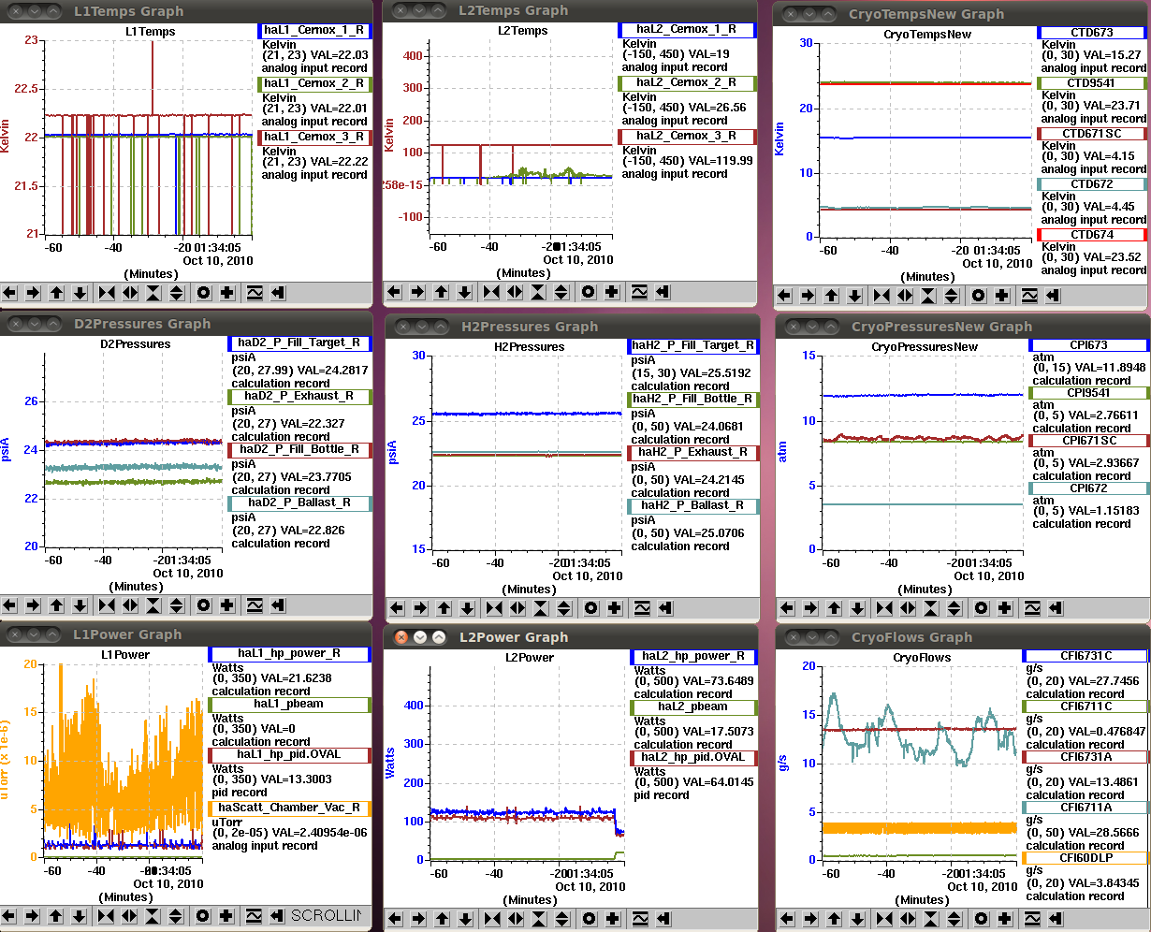Click the up arrow in CryoPressuresNew Graph toolbar
The width and height of the screenshot is (1151, 932).
(x=834, y=608)
